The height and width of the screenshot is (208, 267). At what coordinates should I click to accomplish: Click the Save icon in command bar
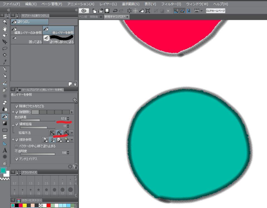click(107, 11)
